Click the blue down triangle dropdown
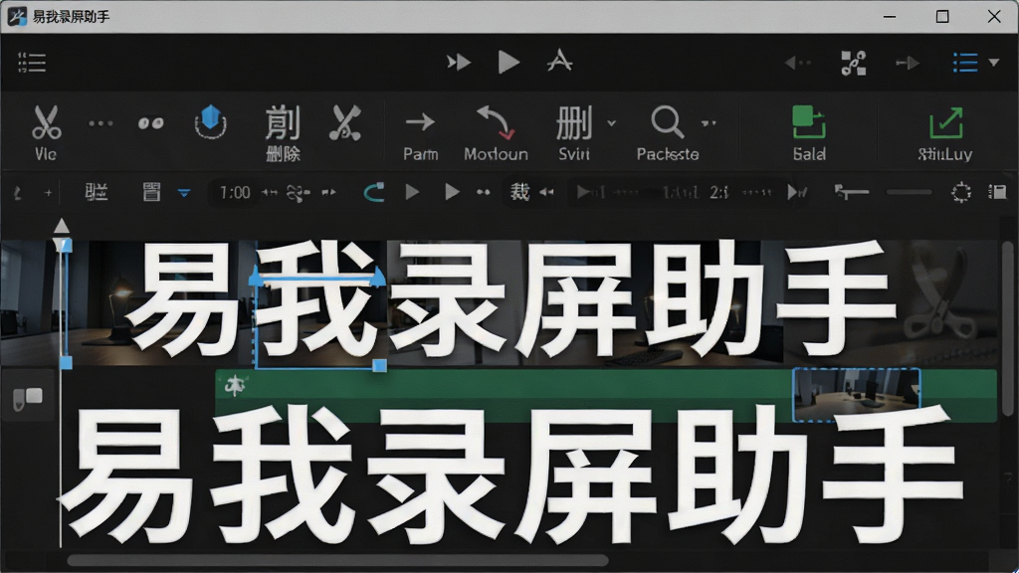This screenshot has width=1019, height=573. (184, 193)
